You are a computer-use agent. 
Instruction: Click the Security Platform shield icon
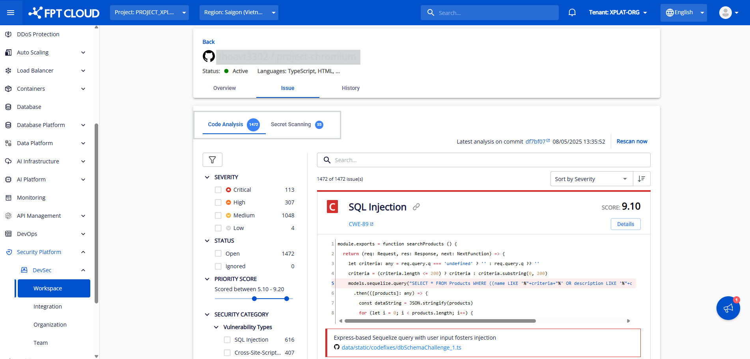coord(9,252)
